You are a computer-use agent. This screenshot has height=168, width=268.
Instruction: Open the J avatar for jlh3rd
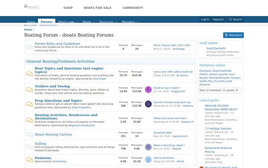click(x=148, y=160)
